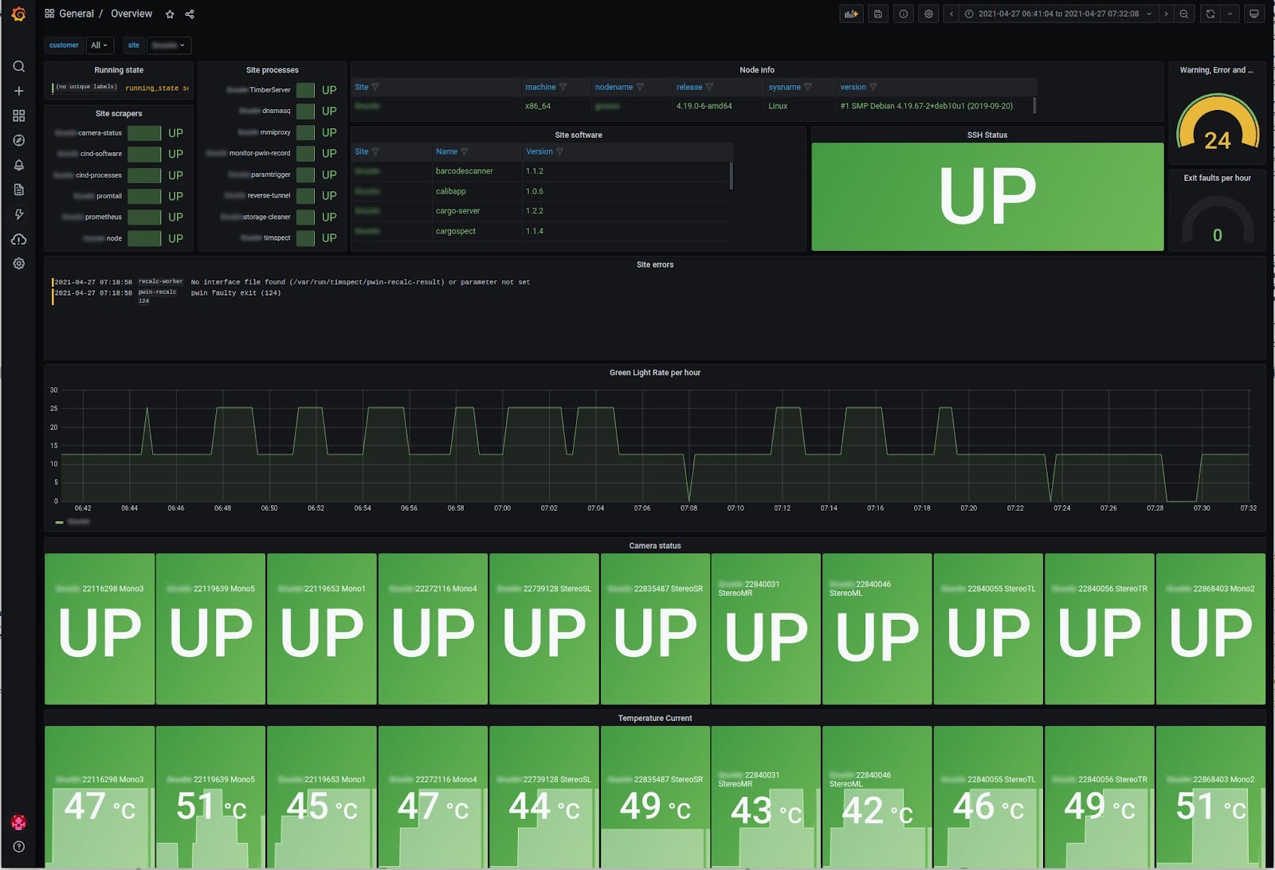Sort Site software by Version column header

(539, 151)
